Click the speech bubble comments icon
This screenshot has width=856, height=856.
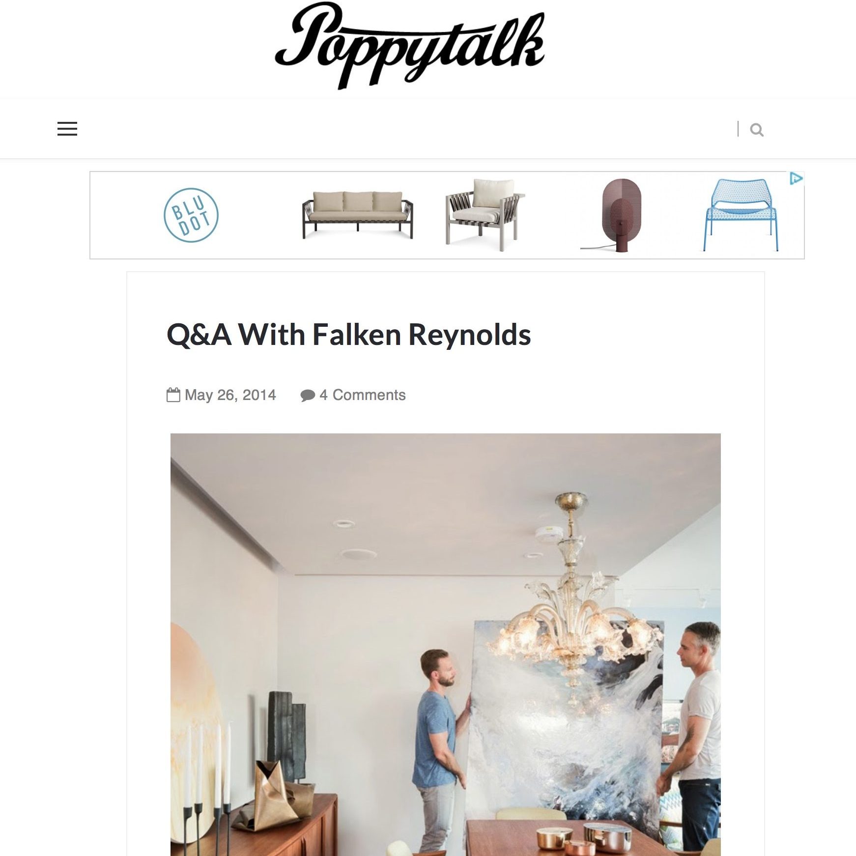click(x=308, y=396)
